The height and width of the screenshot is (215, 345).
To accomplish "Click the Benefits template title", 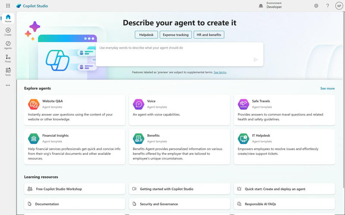I will 154,135.
